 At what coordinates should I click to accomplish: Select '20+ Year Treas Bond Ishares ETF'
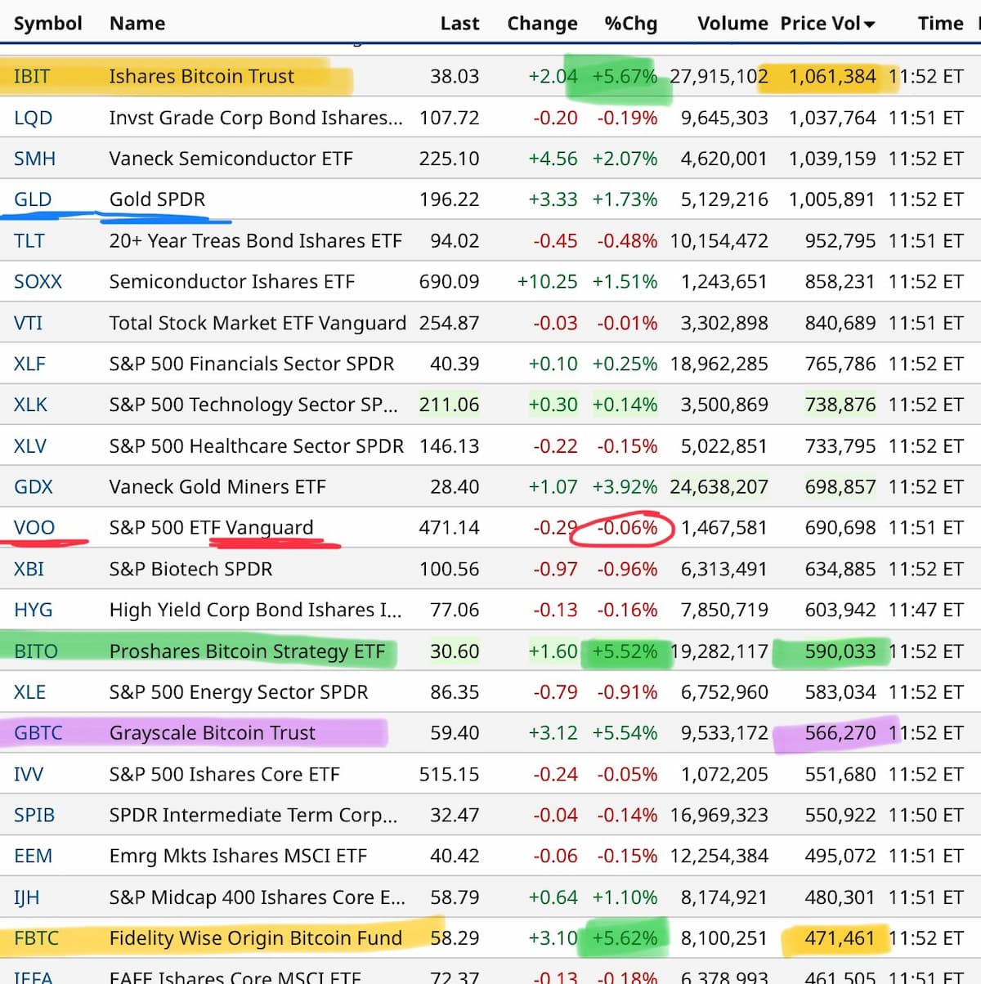(x=255, y=241)
